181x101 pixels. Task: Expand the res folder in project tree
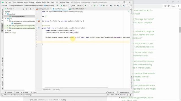[6, 30]
